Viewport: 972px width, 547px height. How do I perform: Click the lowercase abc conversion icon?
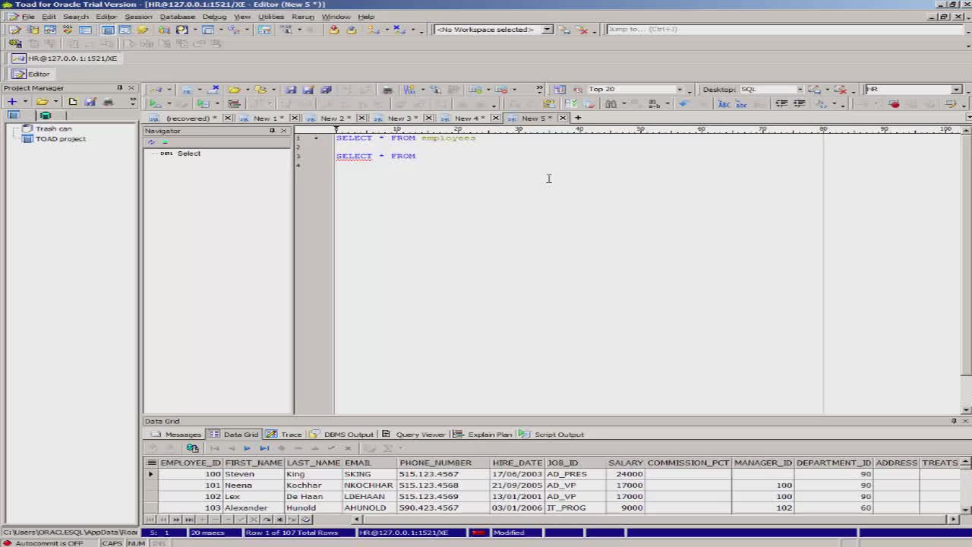[743, 103]
